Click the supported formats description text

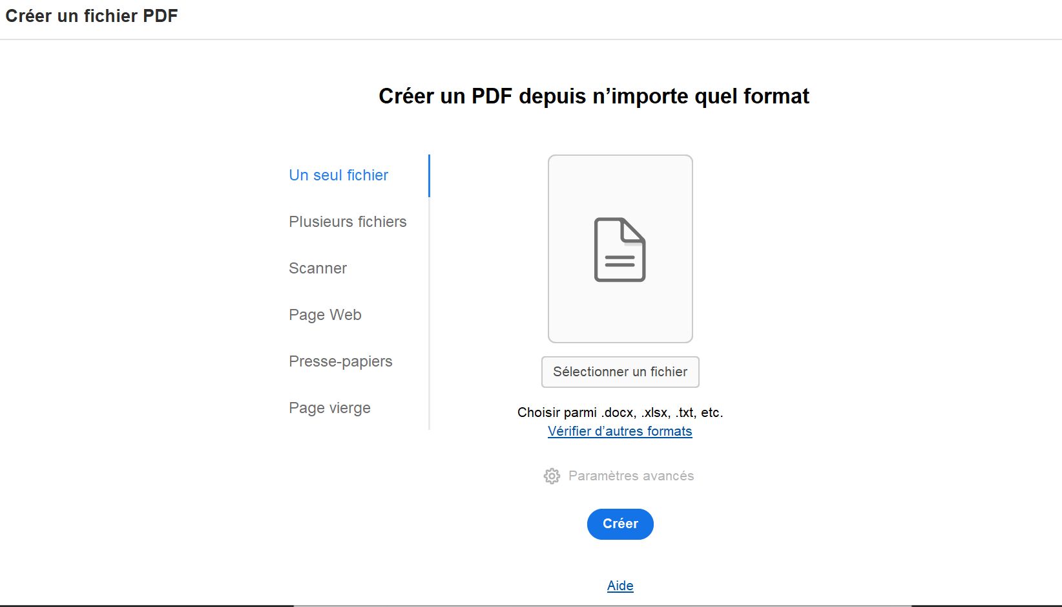(x=619, y=412)
